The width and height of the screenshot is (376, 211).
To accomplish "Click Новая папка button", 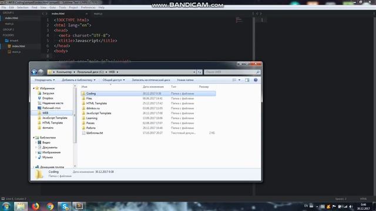I will pos(185,80).
